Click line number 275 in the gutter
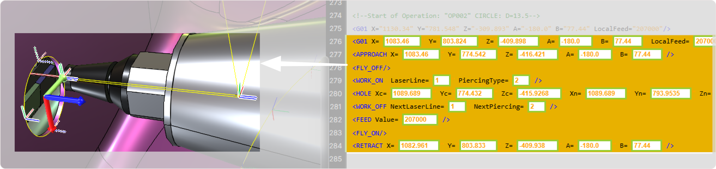Screen dimensions: 716x169 pyautogui.click(x=335, y=29)
